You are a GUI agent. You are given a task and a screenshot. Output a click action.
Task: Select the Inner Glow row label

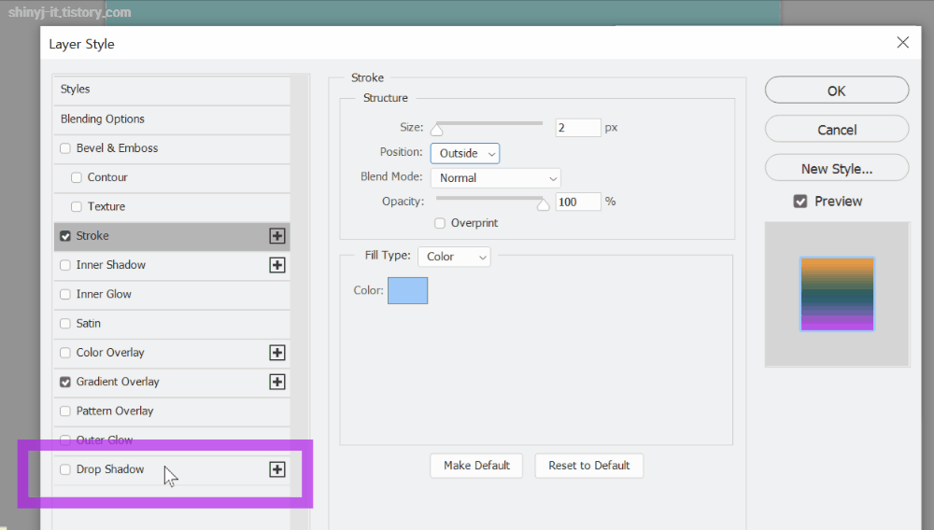(x=104, y=294)
